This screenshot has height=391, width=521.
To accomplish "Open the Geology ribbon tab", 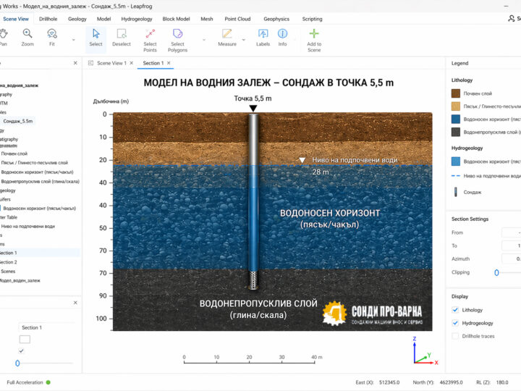I will coord(77,19).
